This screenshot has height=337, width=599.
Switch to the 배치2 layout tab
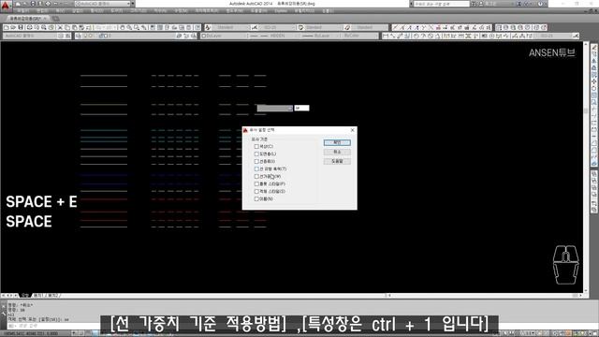click(x=52, y=296)
